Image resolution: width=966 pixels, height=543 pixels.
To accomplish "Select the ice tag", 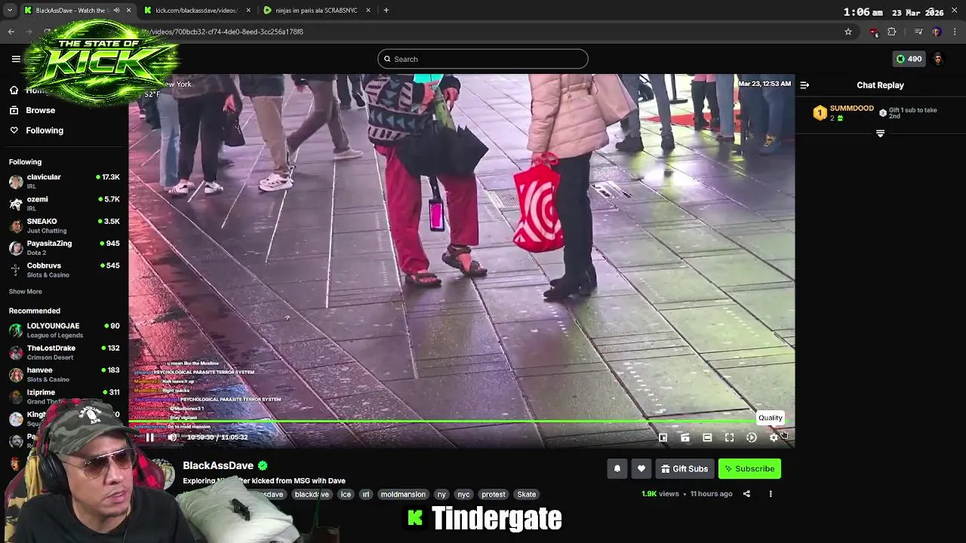I will tap(346, 494).
